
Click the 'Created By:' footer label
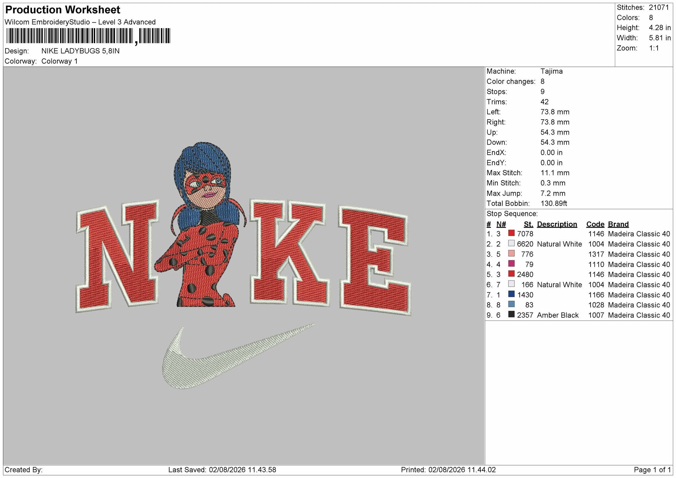coord(24,470)
